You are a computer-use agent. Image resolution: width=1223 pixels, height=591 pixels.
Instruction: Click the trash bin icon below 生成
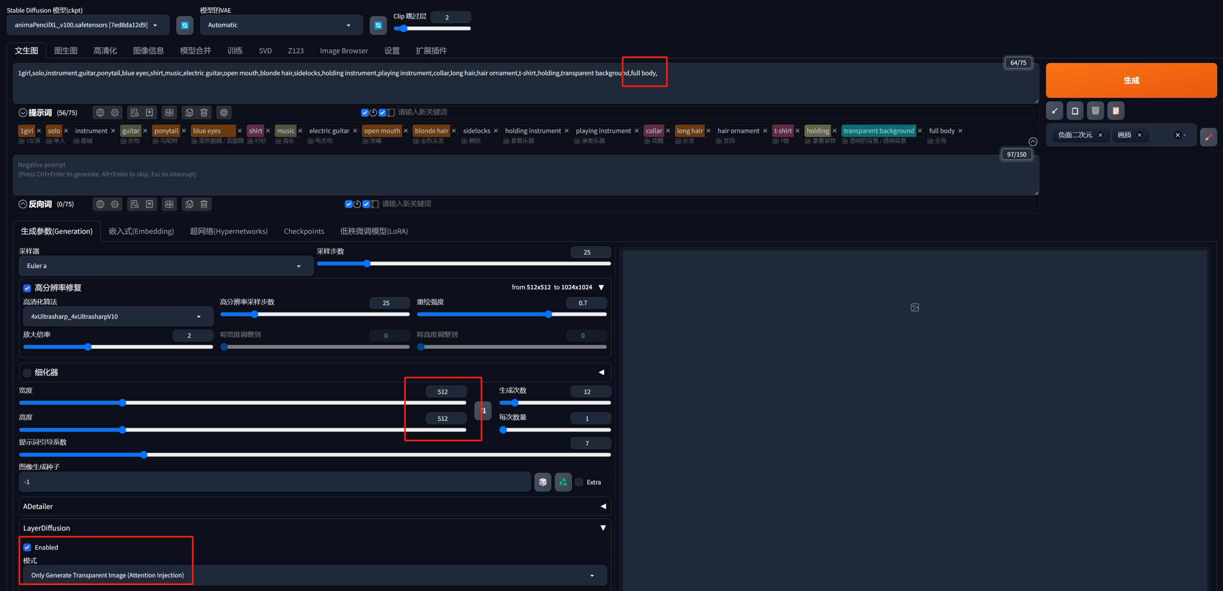(x=1095, y=111)
